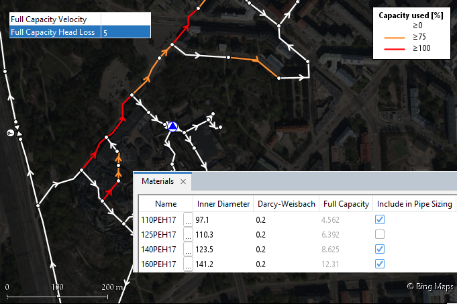Toggle Include in Pipe Sizing for 160PEH17
This screenshot has width=457, height=304.
point(380,264)
